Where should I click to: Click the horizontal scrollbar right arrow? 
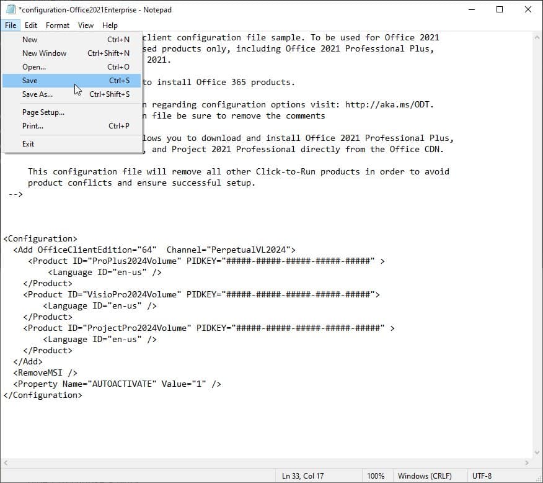coord(527,463)
